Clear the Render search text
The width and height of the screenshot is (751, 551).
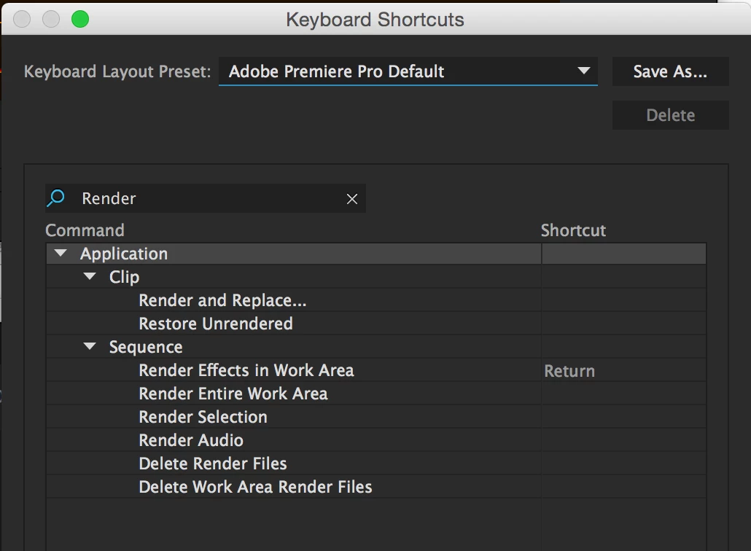point(352,199)
